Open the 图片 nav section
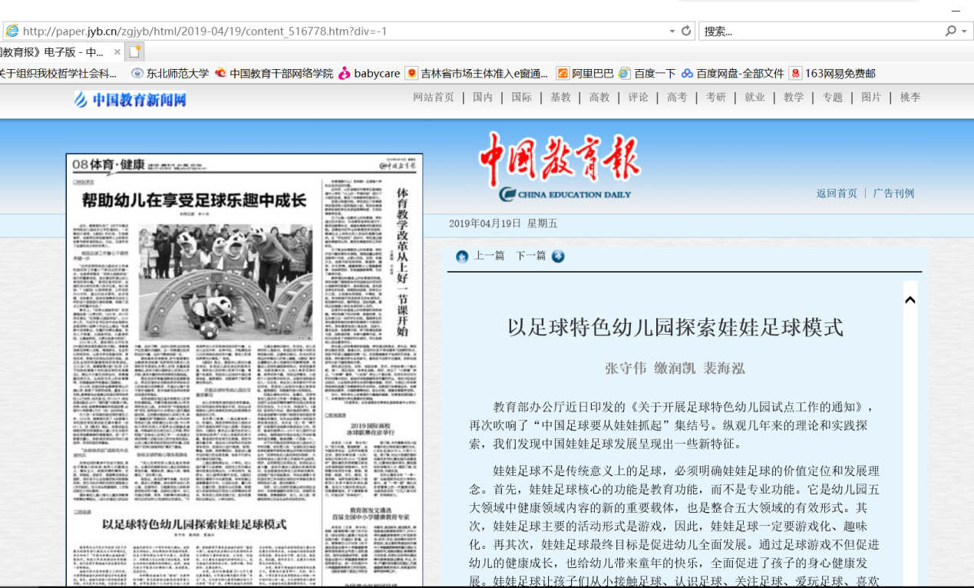This screenshot has width=974, height=588. pyautogui.click(x=871, y=97)
